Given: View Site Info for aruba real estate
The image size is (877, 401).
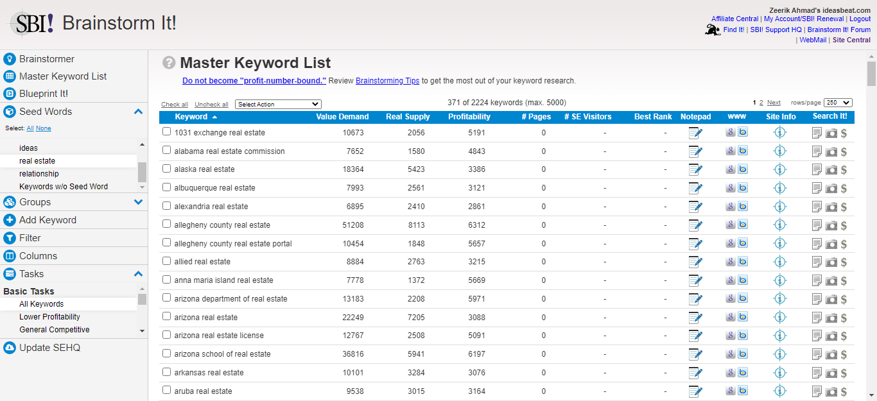Looking at the screenshot, I should coord(780,391).
